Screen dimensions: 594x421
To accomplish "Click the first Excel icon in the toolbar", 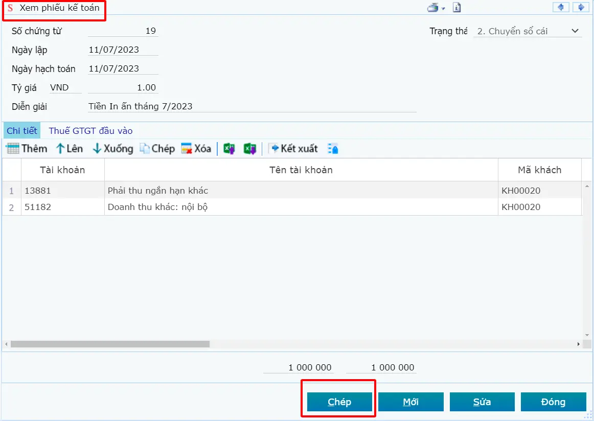I will pyautogui.click(x=230, y=149).
